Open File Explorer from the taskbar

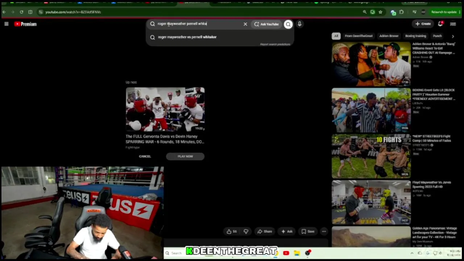coord(297,253)
